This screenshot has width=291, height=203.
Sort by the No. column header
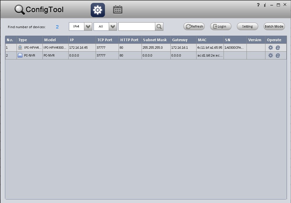pyautogui.click(x=11, y=40)
